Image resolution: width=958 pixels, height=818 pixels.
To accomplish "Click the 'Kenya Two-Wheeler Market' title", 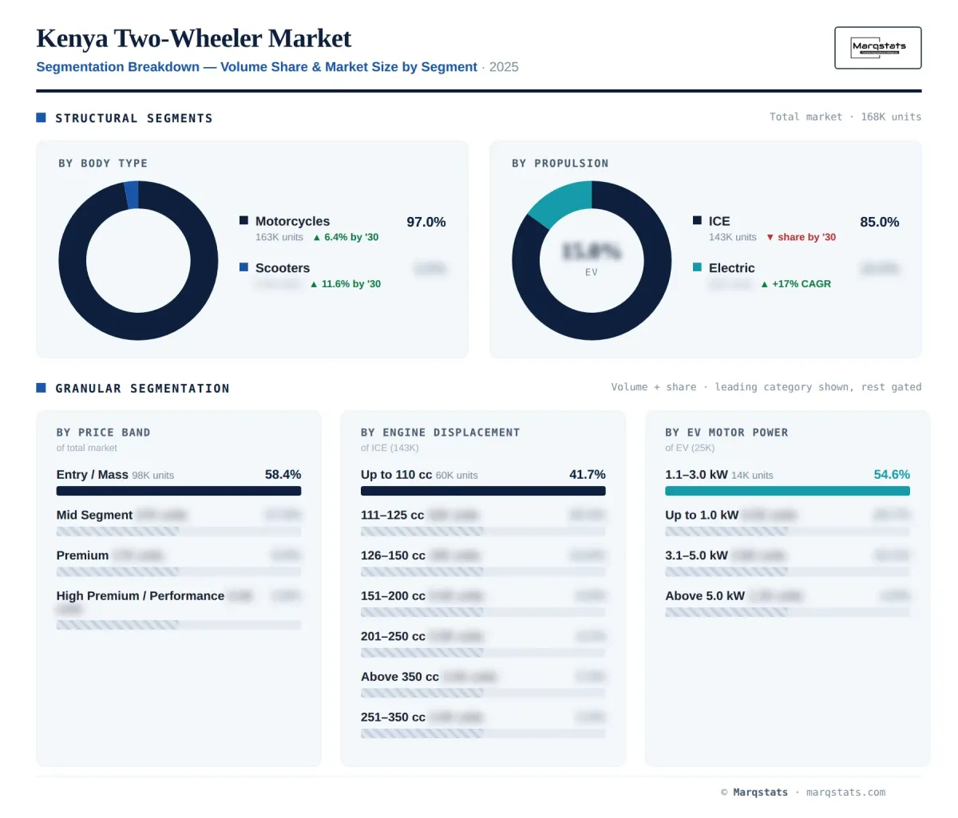I will point(193,38).
